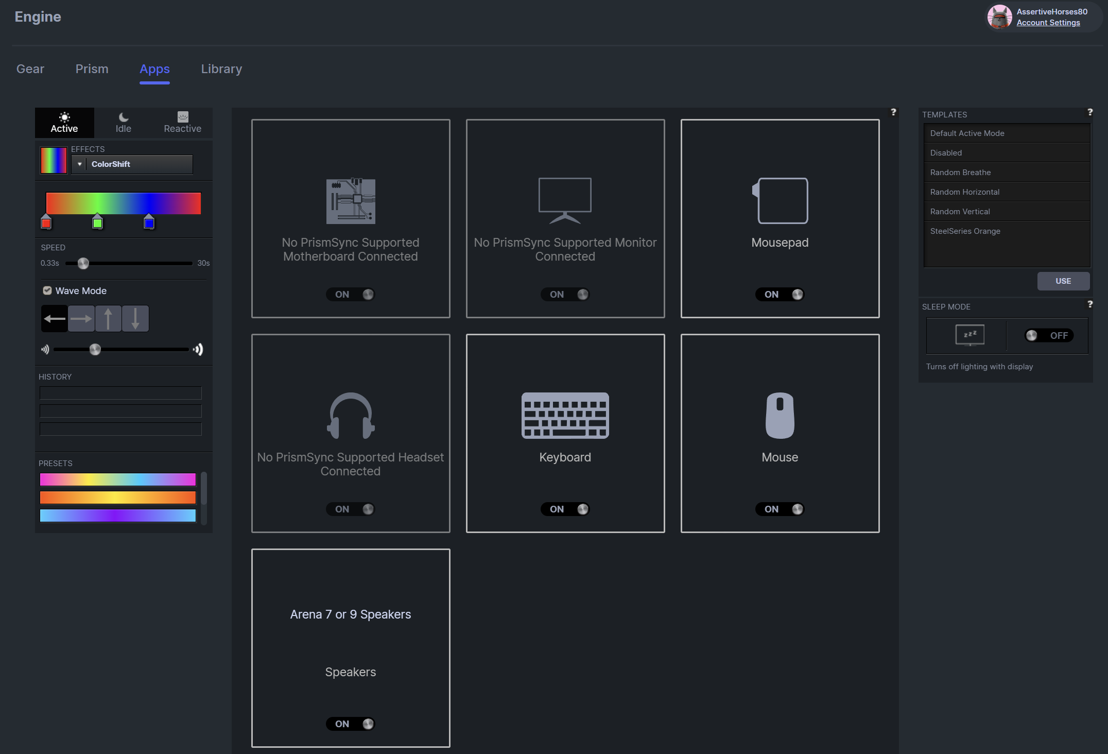The width and height of the screenshot is (1108, 754).
Task: Toggle the Wave Mode checkbox
Action: click(47, 290)
